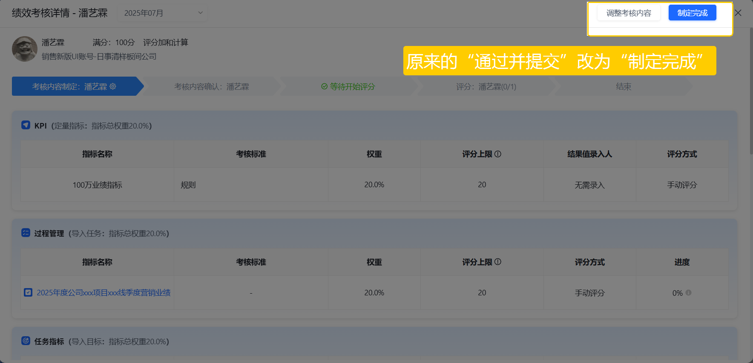Click the 过程管理 checklist icon
The width and height of the screenshot is (753, 363).
pos(26,233)
